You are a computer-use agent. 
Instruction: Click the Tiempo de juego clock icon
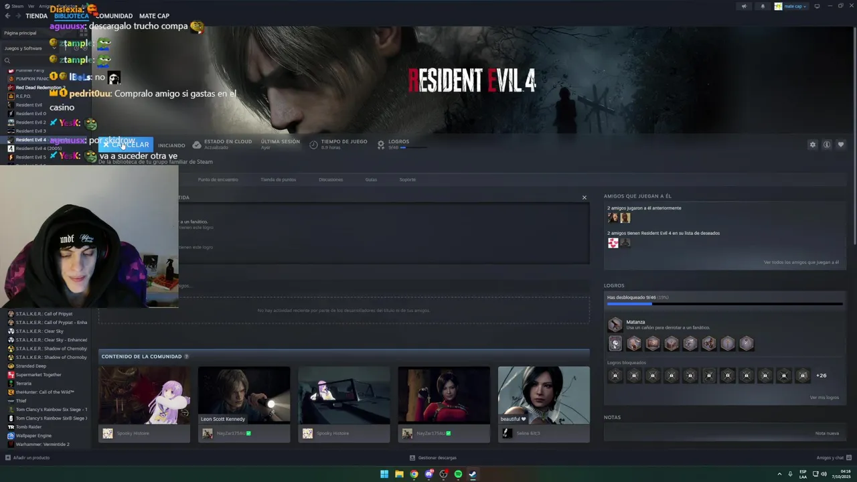pyautogui.click(x=313, y=145)
